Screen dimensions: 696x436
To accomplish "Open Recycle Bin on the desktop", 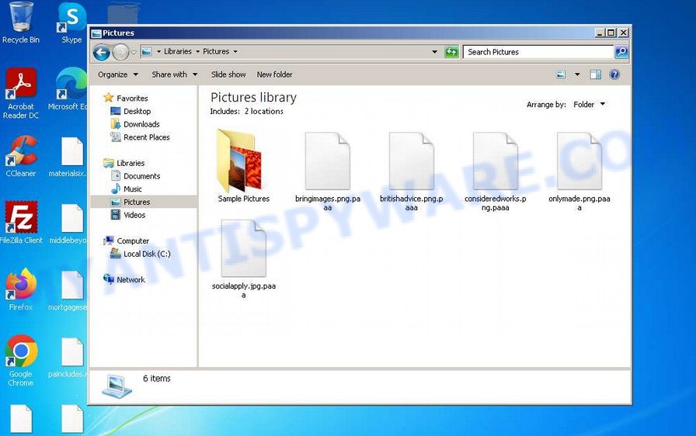I will pos(21,22).
